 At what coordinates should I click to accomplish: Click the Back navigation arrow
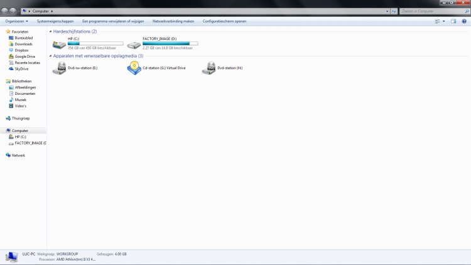(5, 11)
